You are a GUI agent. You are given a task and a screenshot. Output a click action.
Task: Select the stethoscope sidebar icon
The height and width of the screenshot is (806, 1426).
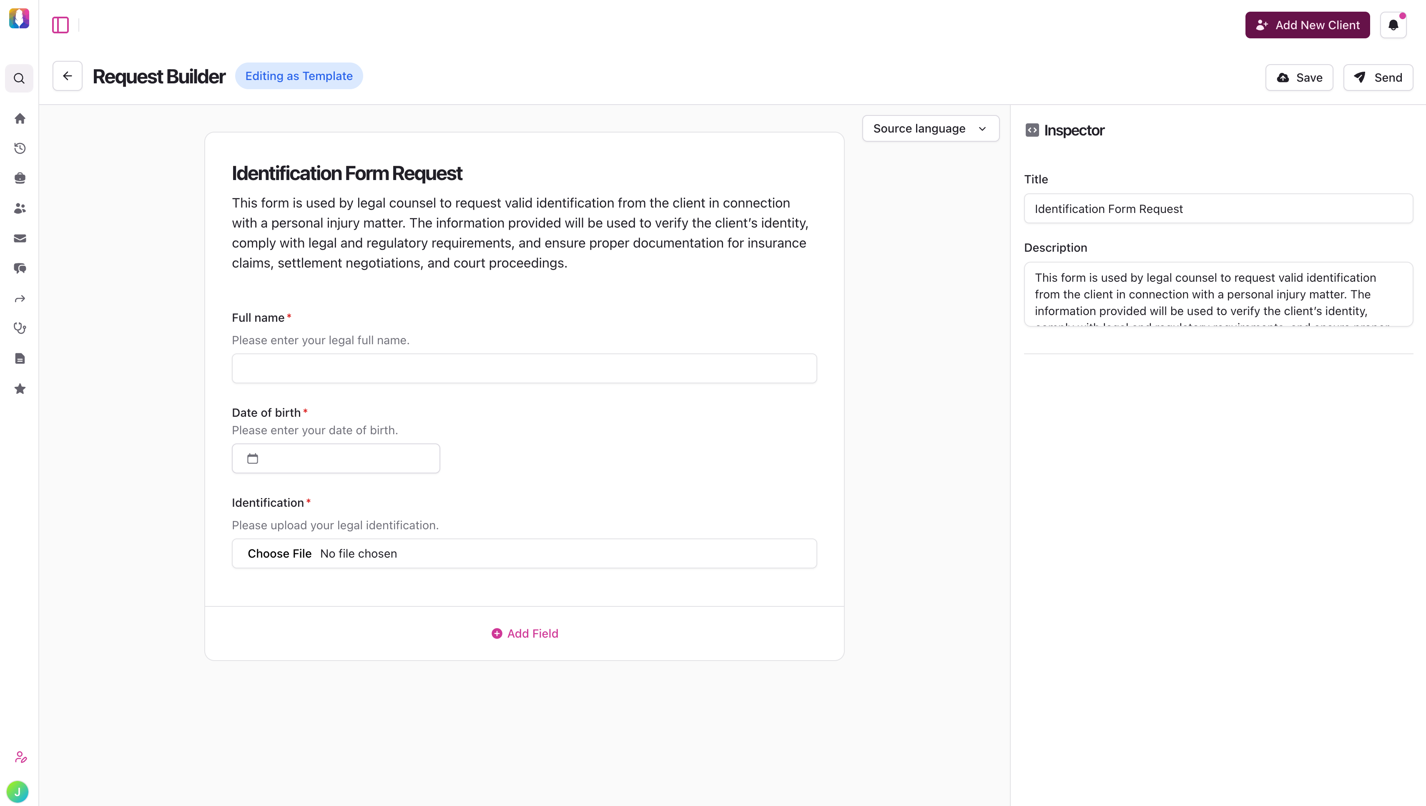pyautogui.click(x=19, y=328)
